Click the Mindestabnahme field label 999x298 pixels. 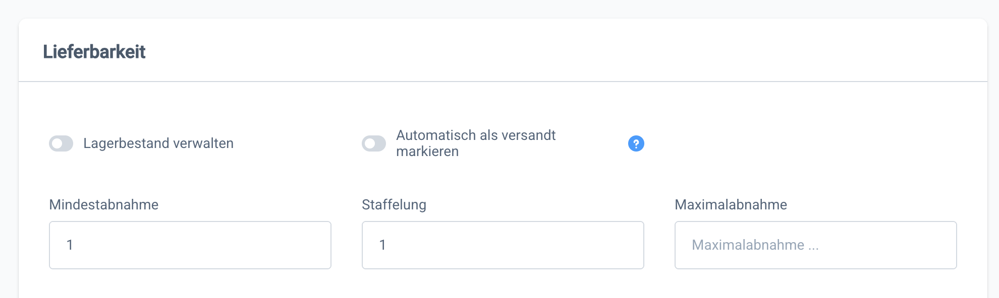tap(103, 205)
